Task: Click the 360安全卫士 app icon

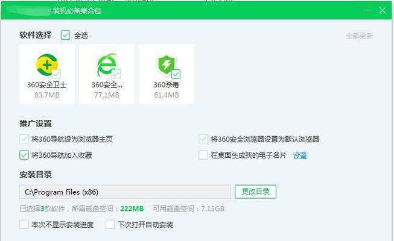Action: coord(46,65)
